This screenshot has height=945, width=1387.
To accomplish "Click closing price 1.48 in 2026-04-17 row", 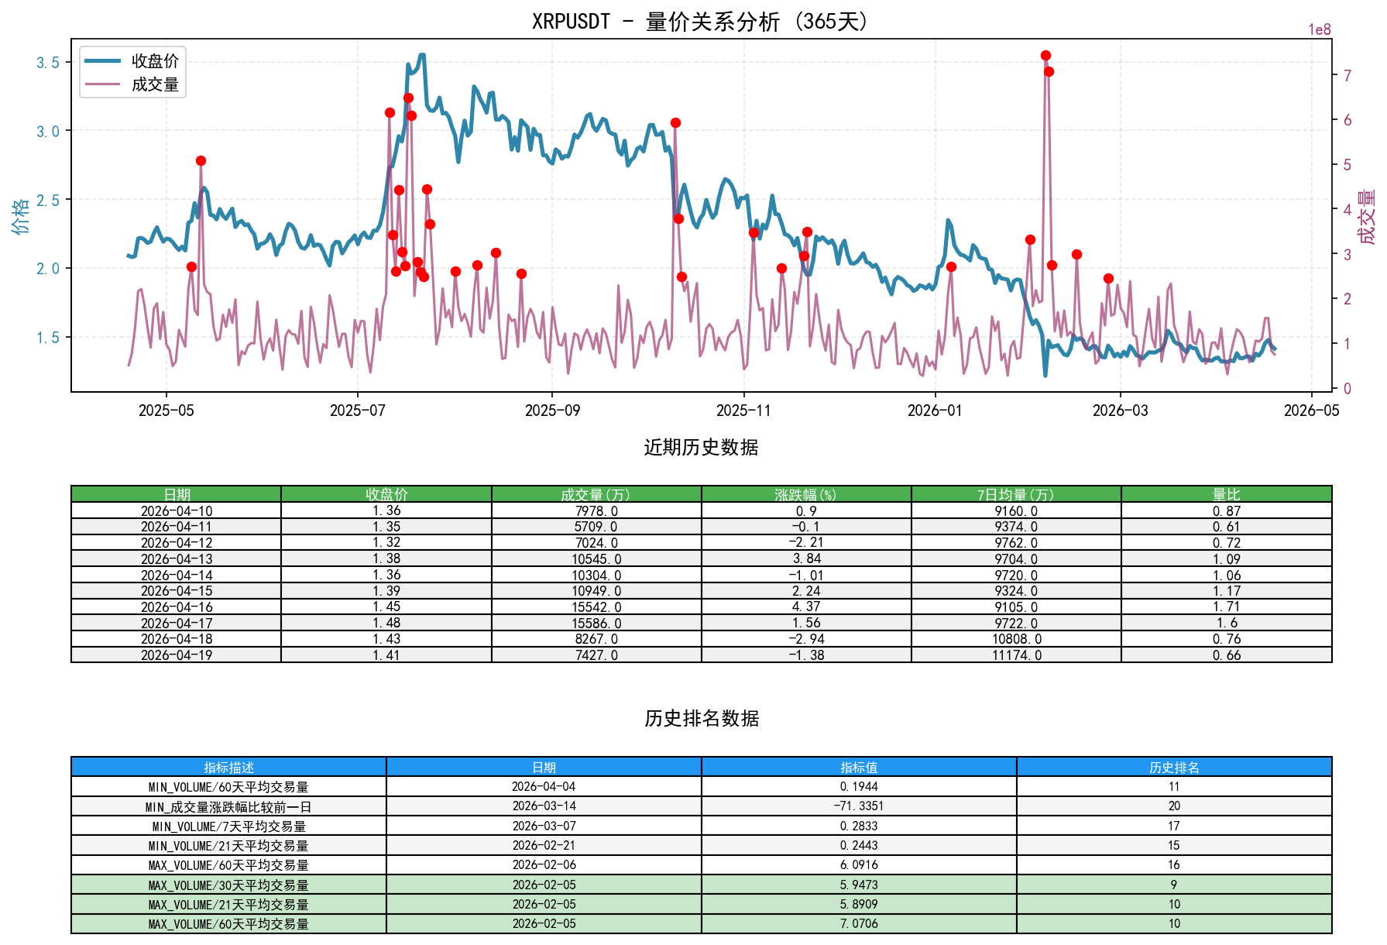I will pyautogui.click(x=386, y=623).
